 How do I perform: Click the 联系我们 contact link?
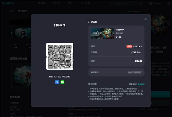point(141,84)
